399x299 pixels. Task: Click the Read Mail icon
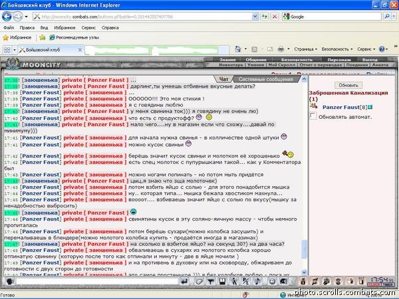(x=270, y=49)
